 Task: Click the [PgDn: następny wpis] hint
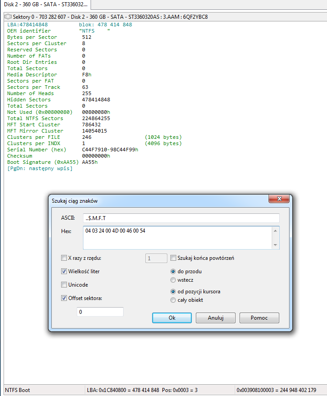(x=40, y=168)
